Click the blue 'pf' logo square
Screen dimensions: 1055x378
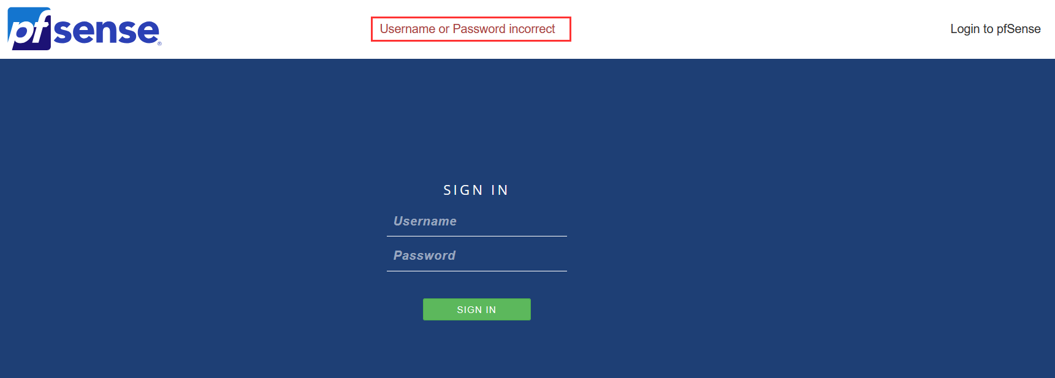click(29, 29)
